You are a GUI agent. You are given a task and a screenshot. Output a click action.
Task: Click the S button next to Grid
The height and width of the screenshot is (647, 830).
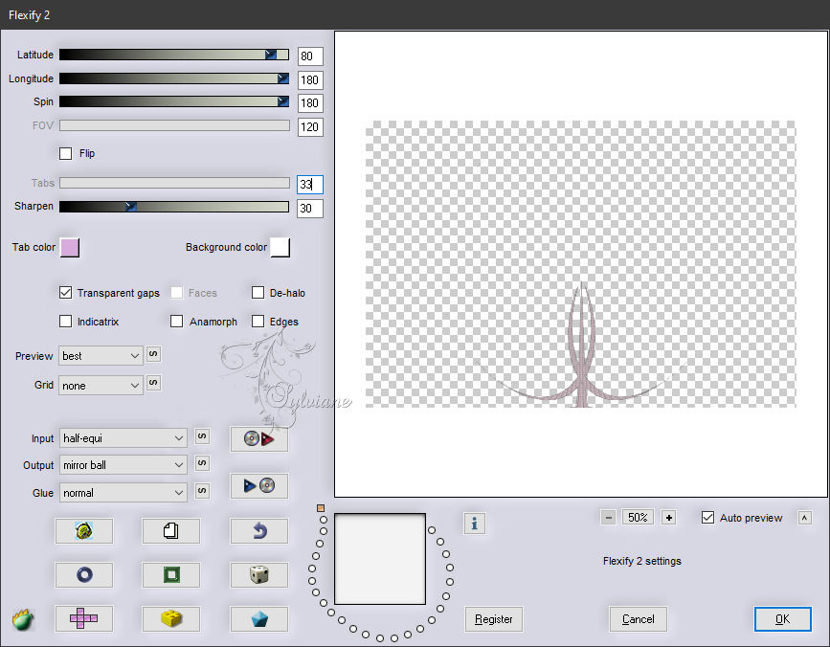tap(153, 383)
